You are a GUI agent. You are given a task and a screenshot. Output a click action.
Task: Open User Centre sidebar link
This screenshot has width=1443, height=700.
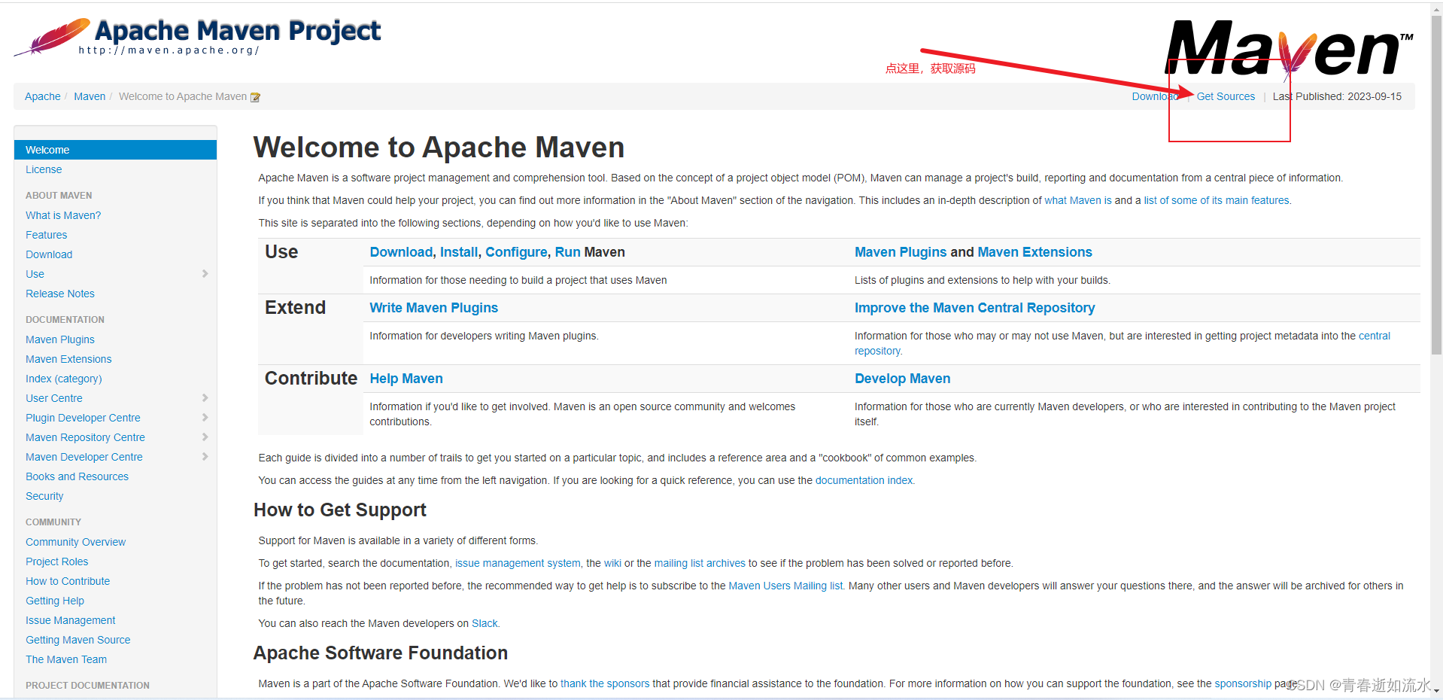pos(54,398)
